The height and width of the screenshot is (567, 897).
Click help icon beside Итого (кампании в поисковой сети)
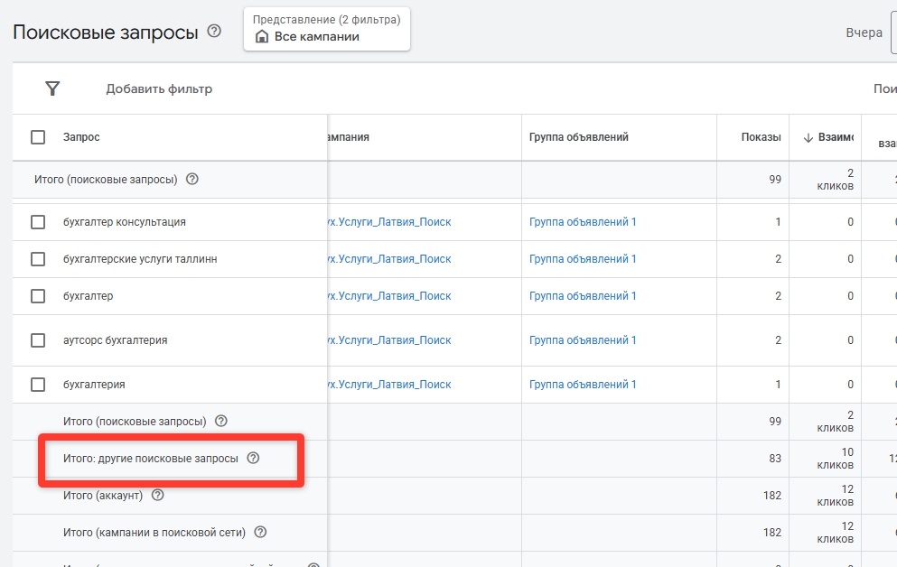(260, 532)
